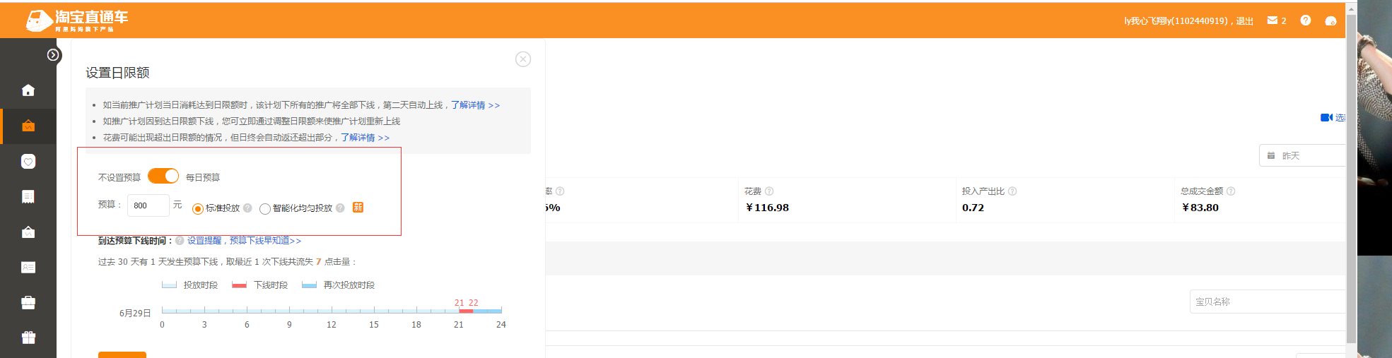Expand the sidebar with arrow button
The width and height of the screenshot is (1392, 358).
(53, 55)
